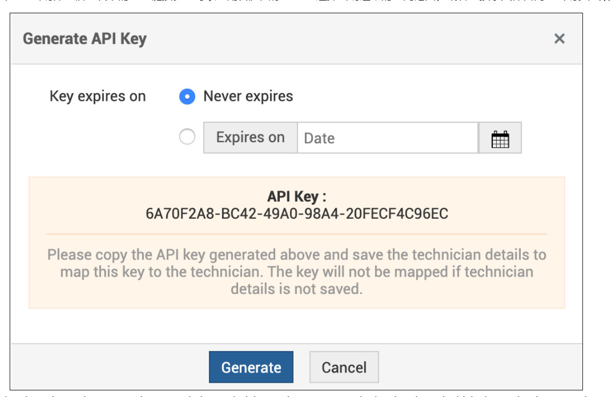
Task: Click the "Please copy the API key" note
Action: [297, 255]
